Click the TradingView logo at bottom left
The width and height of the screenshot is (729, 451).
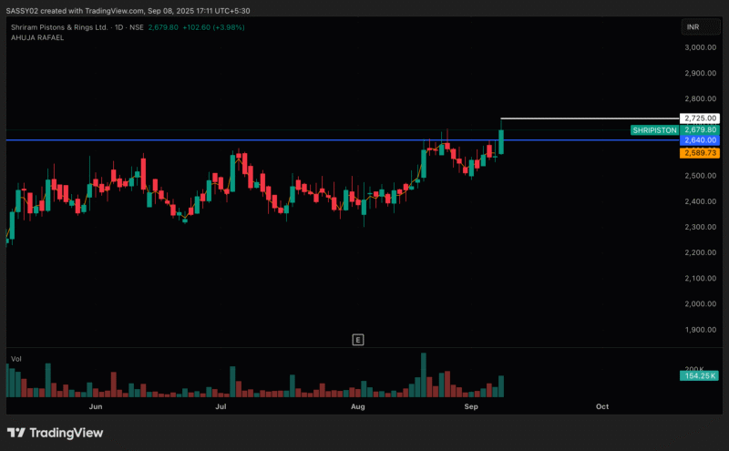pyautogui.click(x=55, y=432)
